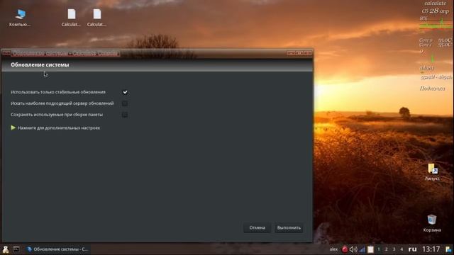
Task: Click the Отмена button
Action: [x=257, y=228]
